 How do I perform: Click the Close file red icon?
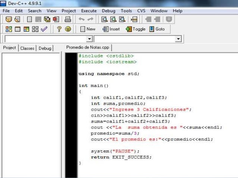(x=56, y=19)
